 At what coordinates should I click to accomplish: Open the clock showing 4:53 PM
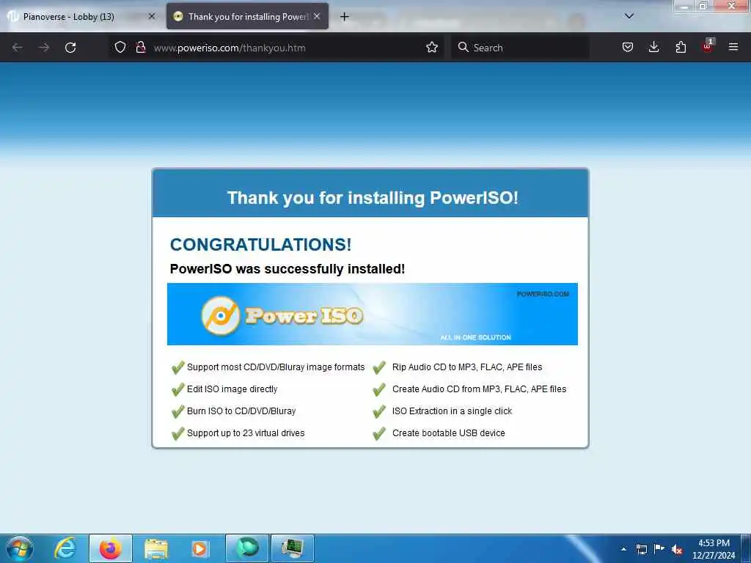click(x=714, y=549)
